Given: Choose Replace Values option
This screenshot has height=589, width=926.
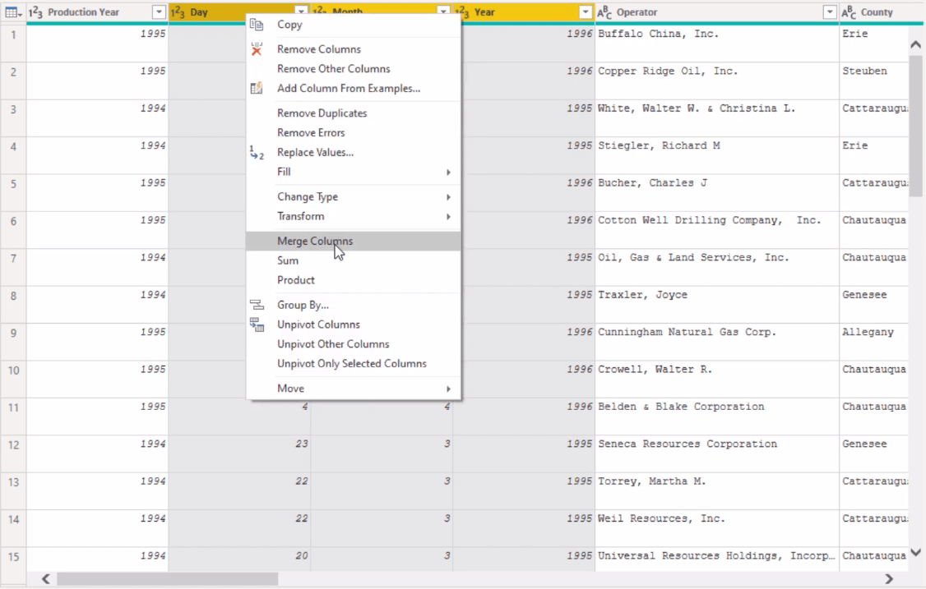Looking at the screenshot, I should click(x=353, y=152).
